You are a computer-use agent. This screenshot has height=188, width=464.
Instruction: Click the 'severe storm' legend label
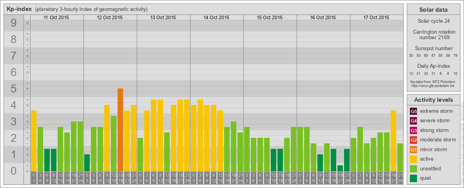(435, 121)
